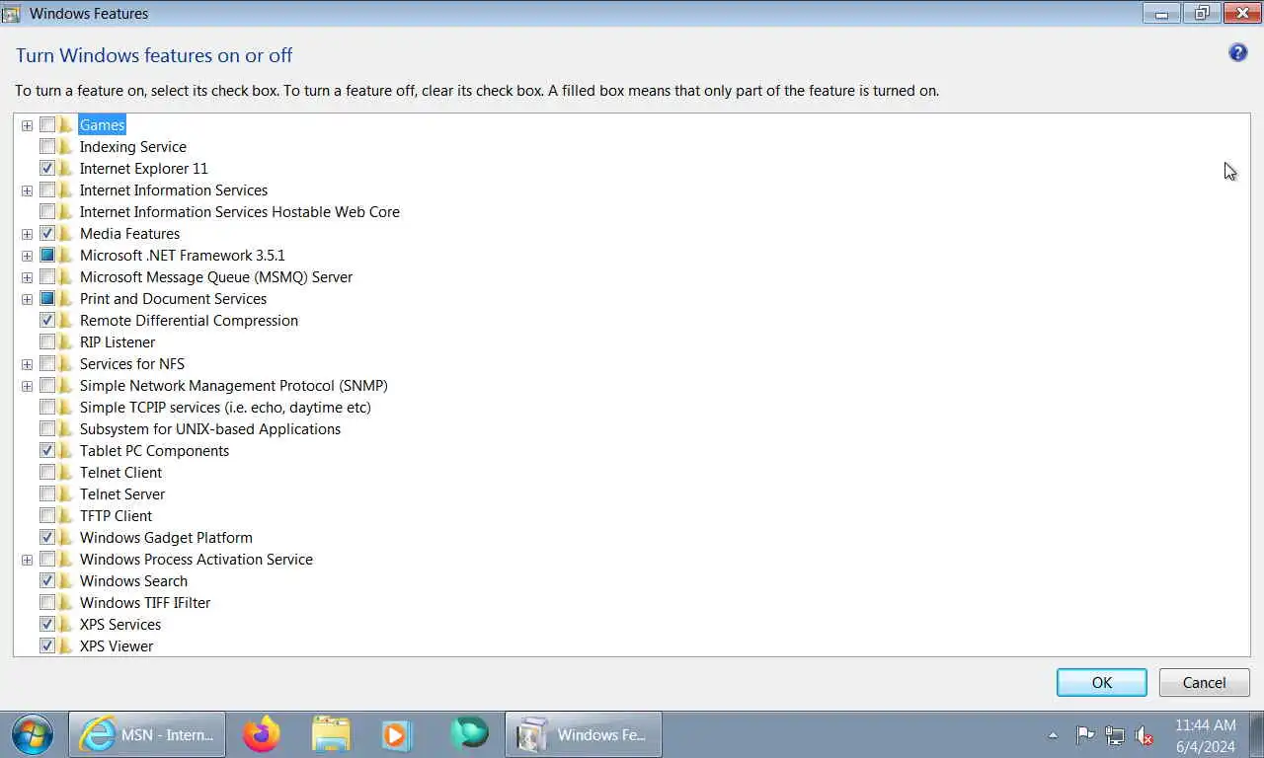Uncheck Internet Explorer 11
This screenshot has width=1264, height=758.
[x=47, y=169]
